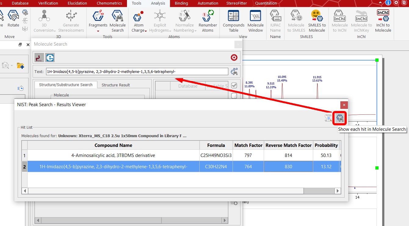Viewport: 409px width, 226px height.
Task: Click the Text search input field
Action: point(137,71)
